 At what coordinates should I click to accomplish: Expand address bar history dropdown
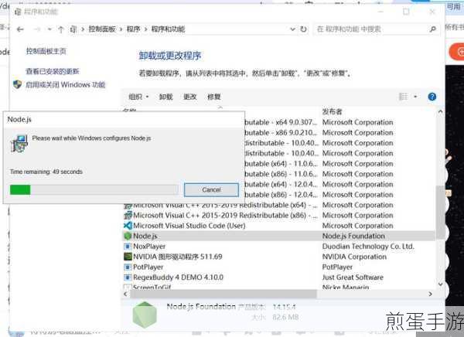pyautogui.click(x=292, y=29)
